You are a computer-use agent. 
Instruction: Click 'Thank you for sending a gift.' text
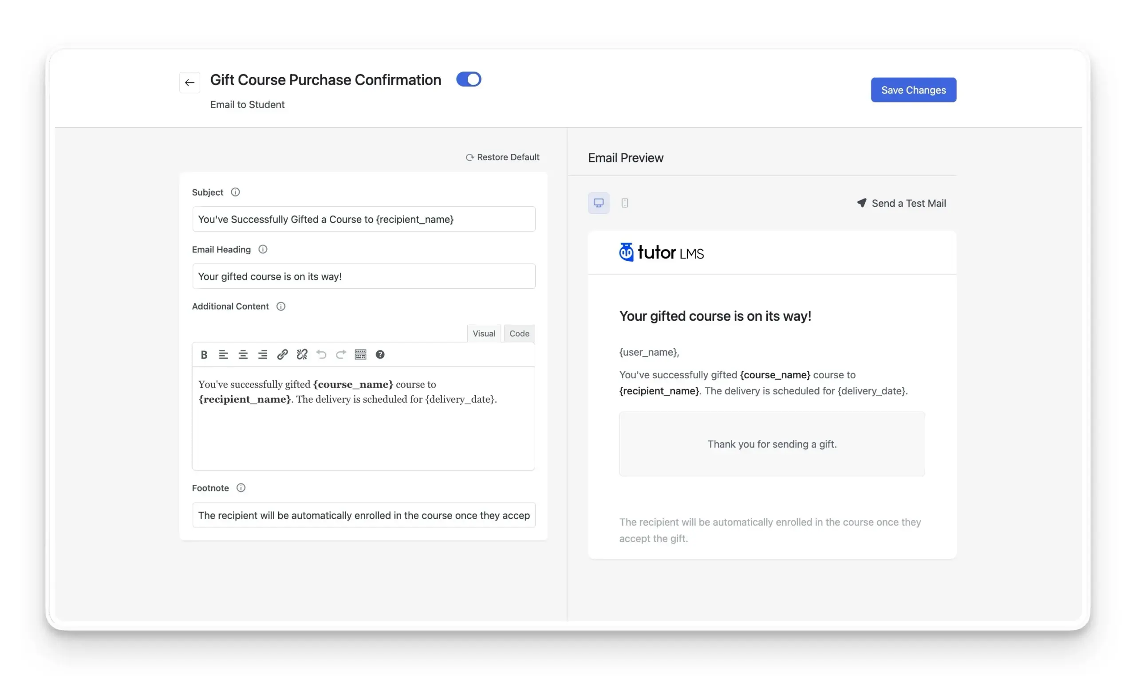[x=772, y=444]
